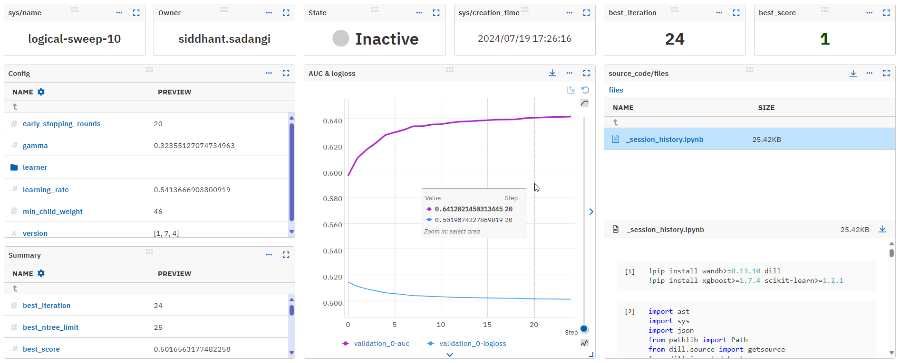
Task: Open AUC & logloss chart options menu
Action: pos(569,73)
